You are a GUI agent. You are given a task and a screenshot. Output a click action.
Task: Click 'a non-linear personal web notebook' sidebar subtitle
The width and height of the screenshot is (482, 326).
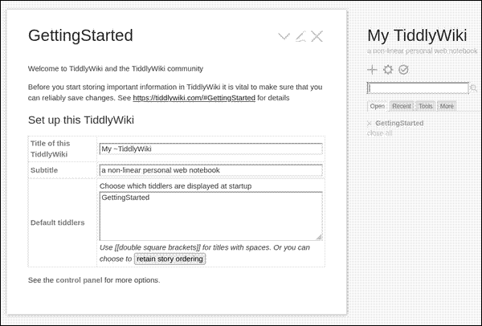click(423, 51)
